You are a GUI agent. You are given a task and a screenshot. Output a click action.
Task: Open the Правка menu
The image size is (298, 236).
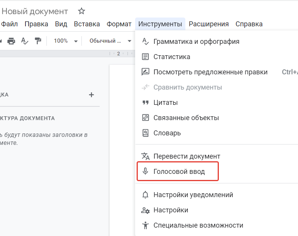tap(36, 24)
